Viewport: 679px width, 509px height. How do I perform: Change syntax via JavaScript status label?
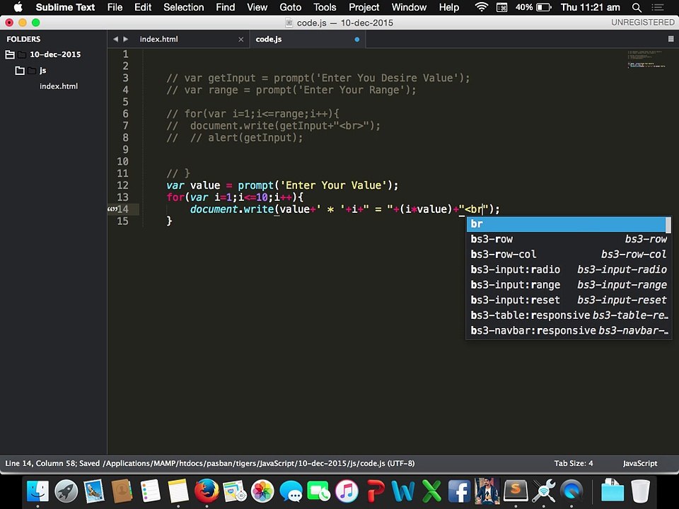click(639, 463)
